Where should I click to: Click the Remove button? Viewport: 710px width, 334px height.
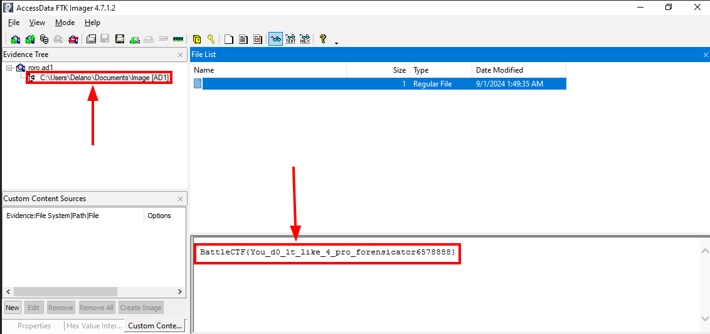click(61, 308)
